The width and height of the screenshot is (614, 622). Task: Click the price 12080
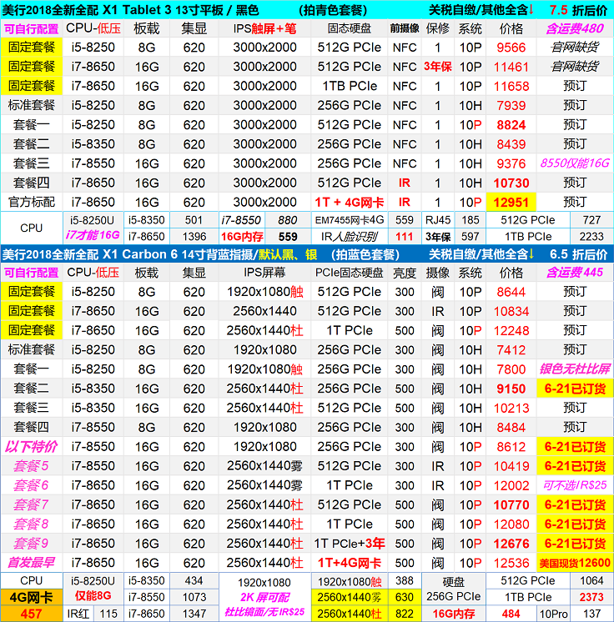point(511,524)
